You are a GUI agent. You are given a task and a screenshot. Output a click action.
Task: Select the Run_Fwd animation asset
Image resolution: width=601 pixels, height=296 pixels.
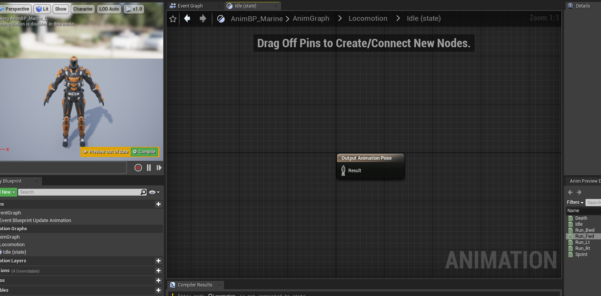584,236
